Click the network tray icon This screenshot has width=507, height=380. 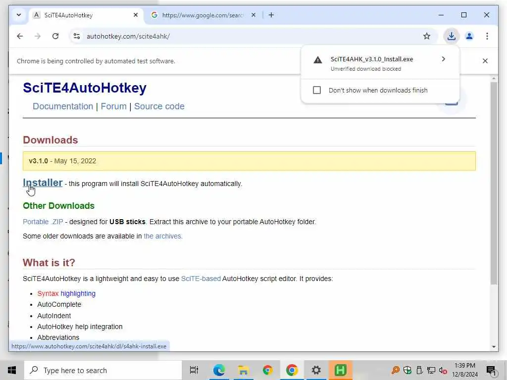[431, 370]
